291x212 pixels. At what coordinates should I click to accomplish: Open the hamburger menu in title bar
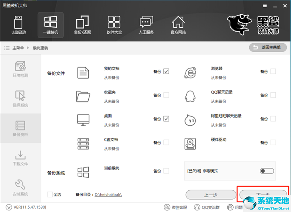tap(265, 6)
